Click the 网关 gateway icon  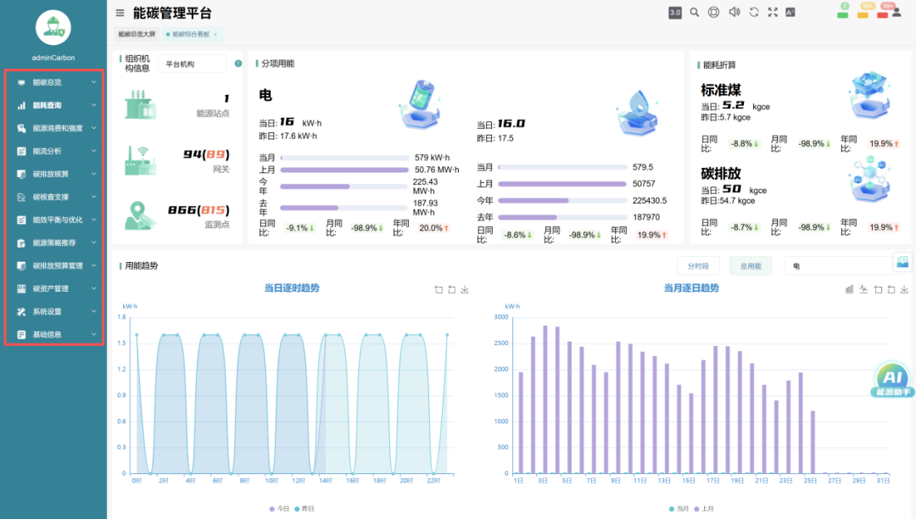pyautogui.click(x=140, y=160)
